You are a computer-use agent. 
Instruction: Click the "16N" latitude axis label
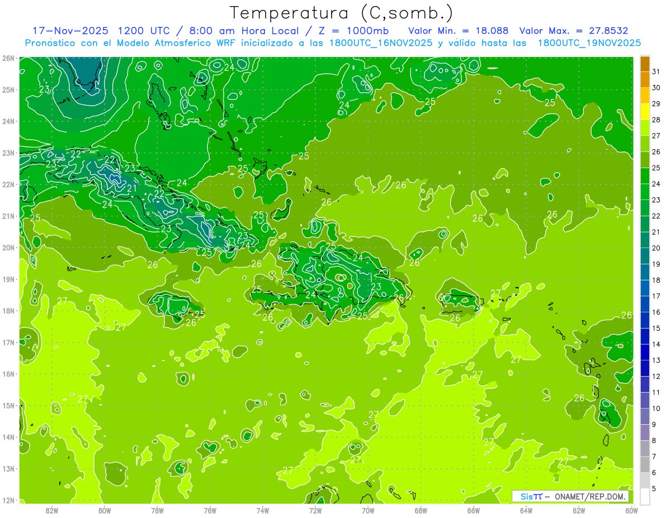[8, 374]
